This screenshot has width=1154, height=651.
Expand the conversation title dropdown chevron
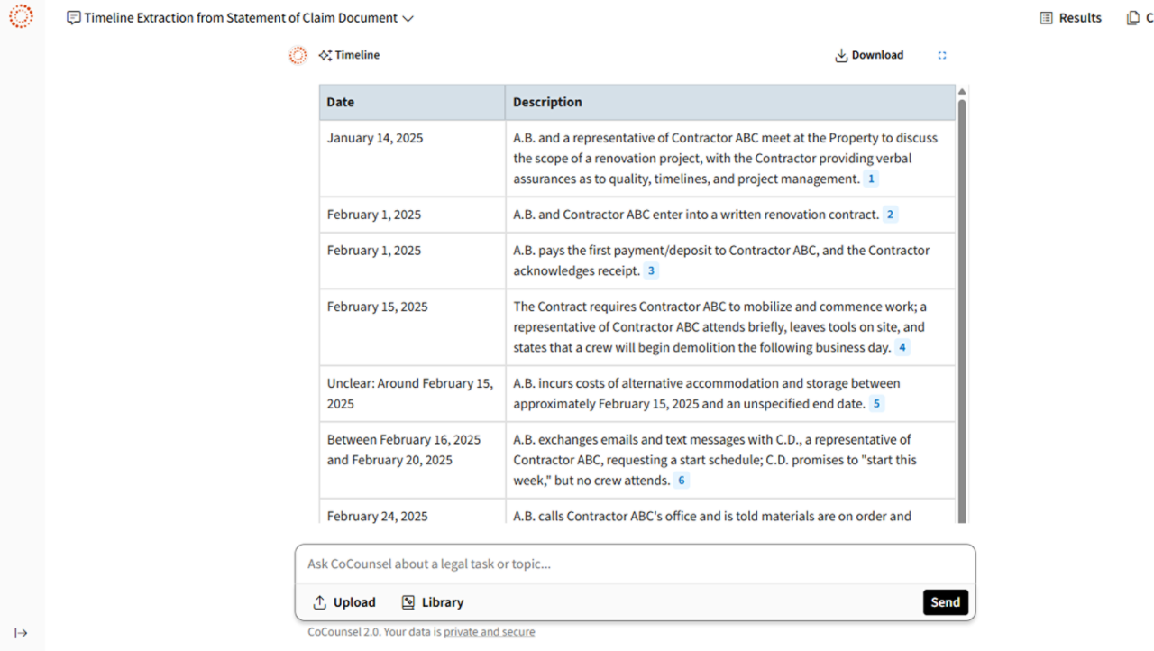(x=408, y=18)
